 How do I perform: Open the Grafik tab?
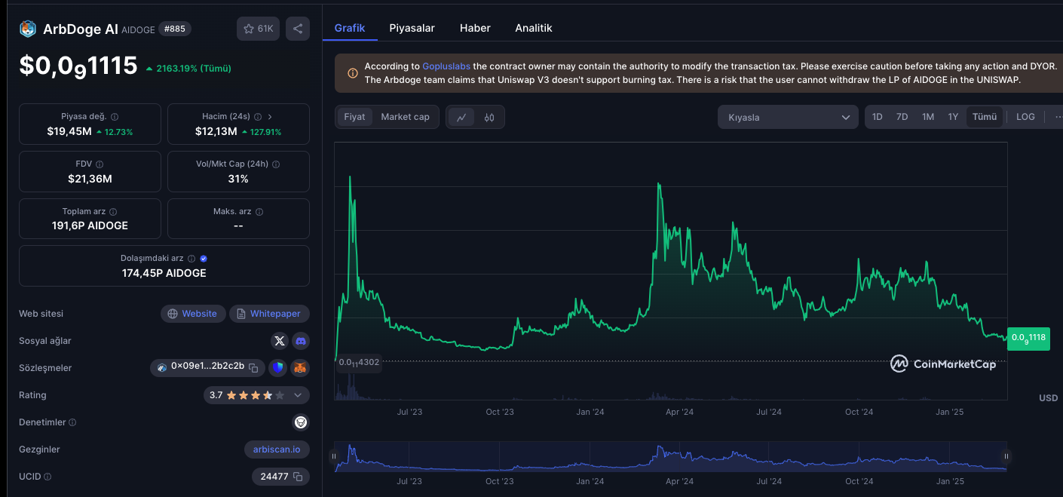pyautogui.click(x=350, y=28)
